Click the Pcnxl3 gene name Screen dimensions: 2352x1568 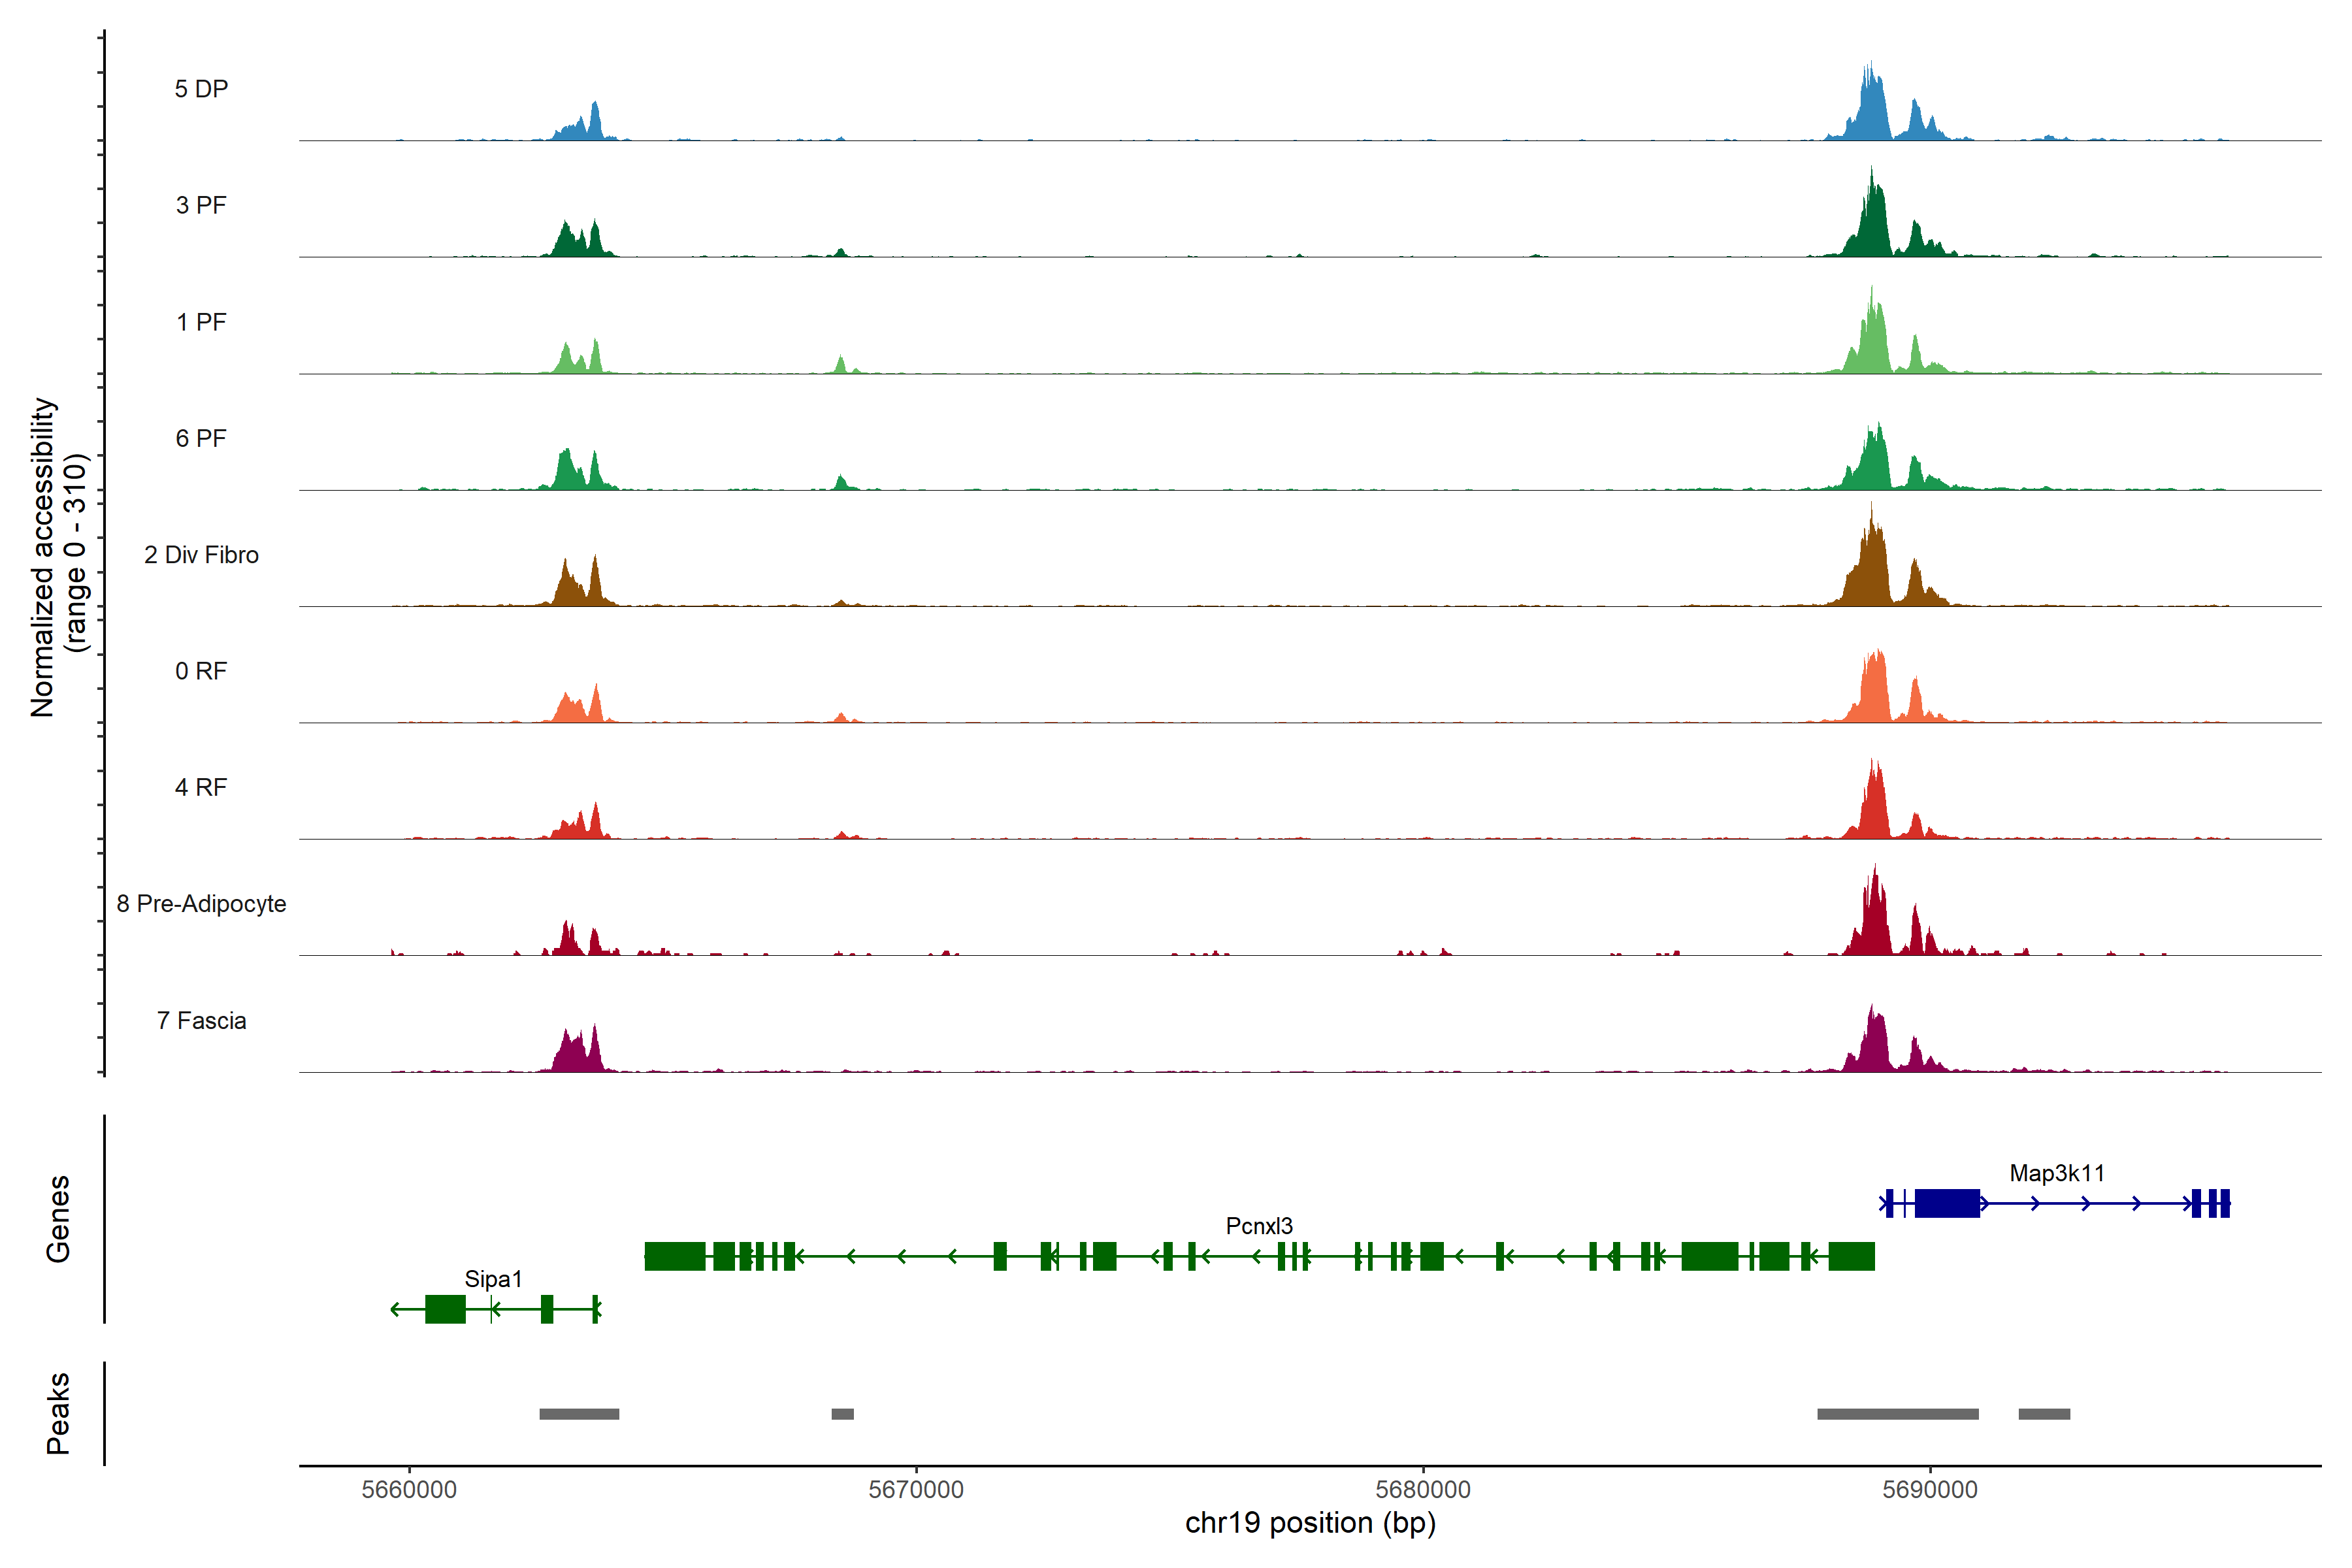tap(1259, 1226)
